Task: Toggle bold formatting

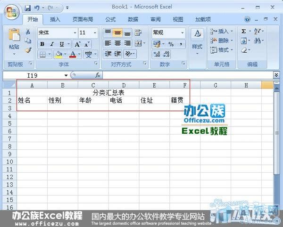Action: (42, 44)
